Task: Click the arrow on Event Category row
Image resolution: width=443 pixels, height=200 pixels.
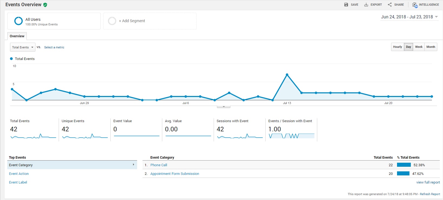Action: click(x=133, y=165)
